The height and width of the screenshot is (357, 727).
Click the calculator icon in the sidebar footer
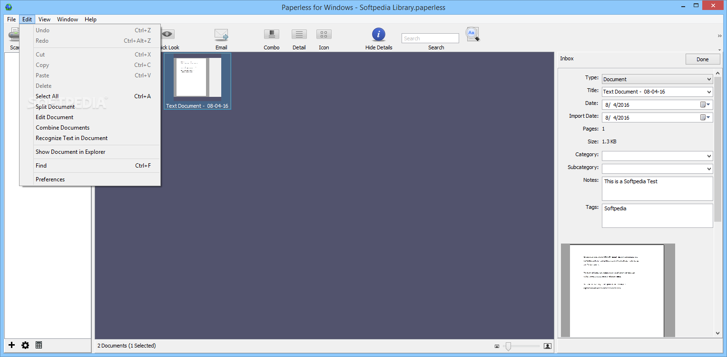[x=39, y=345]
